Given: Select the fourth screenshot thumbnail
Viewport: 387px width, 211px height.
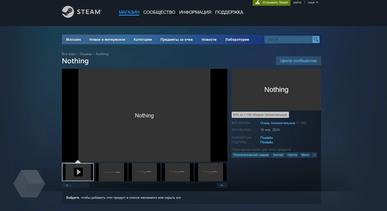Looking at the screenshot, I should pos(177,172).
